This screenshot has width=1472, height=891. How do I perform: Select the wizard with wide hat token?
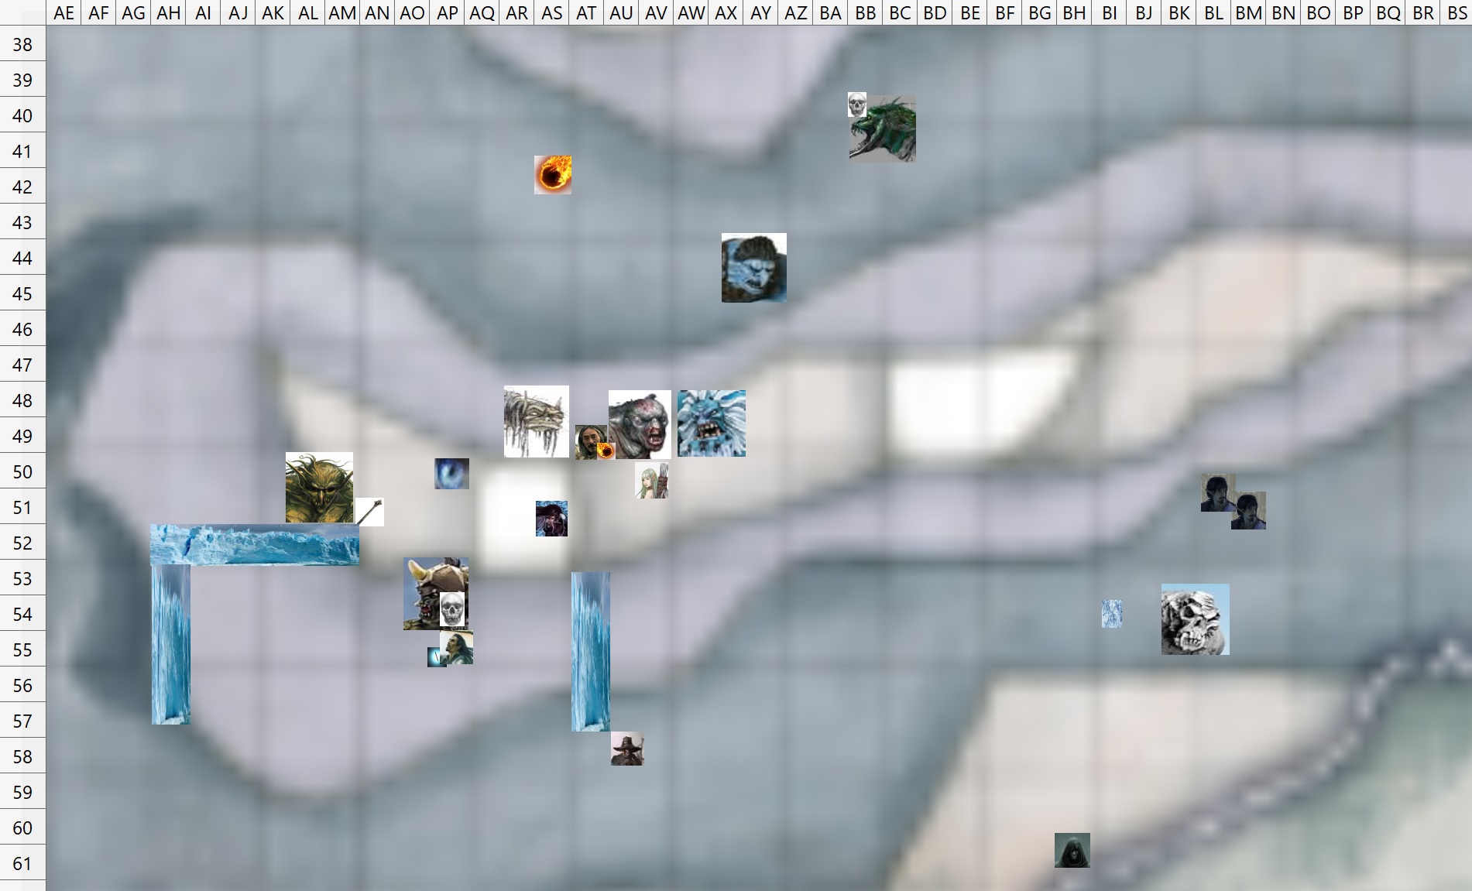coord(627,749)
